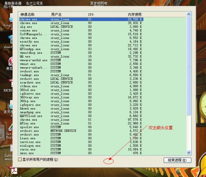This screenshot has height=177, width=206.
Task: Select the ctfmon.exe process row
Action: point(82,86)
